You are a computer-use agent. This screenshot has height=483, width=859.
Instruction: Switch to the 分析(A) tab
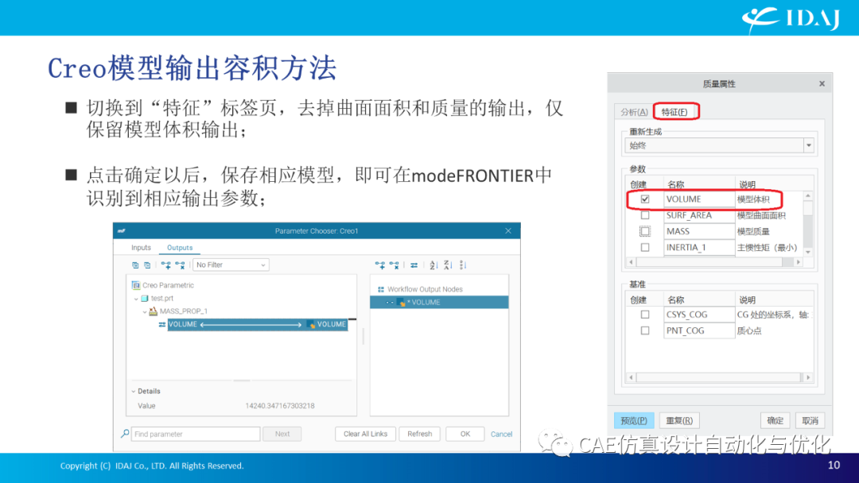634,111
